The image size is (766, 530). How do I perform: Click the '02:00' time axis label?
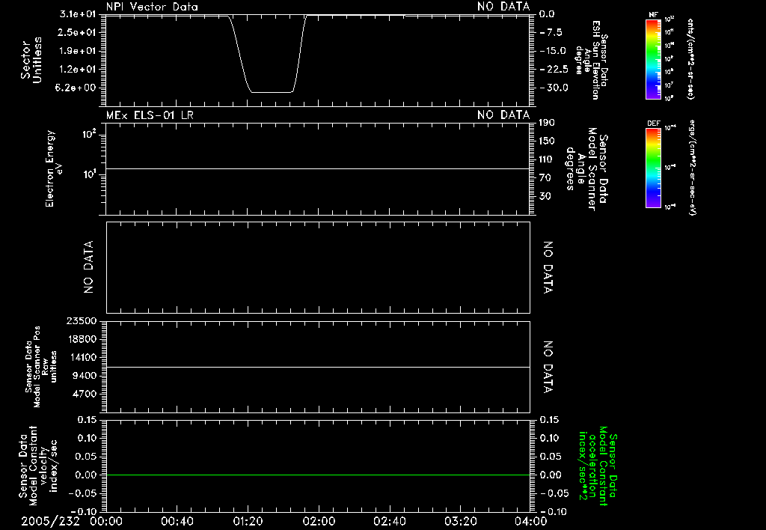coord(319,521)
